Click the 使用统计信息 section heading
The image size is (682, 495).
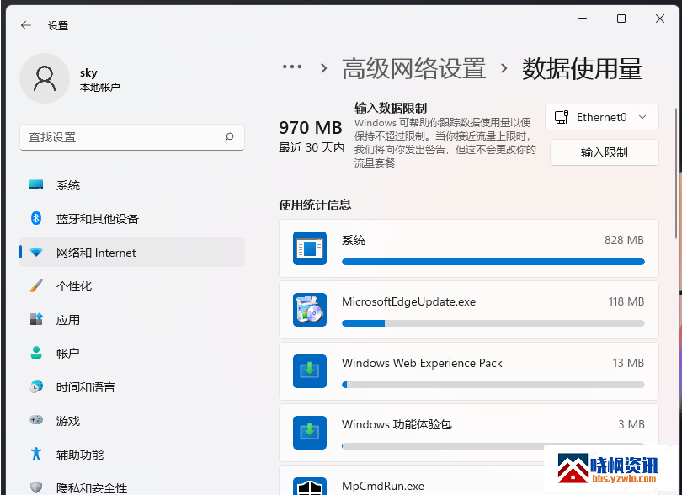click(x=315, y=205)
